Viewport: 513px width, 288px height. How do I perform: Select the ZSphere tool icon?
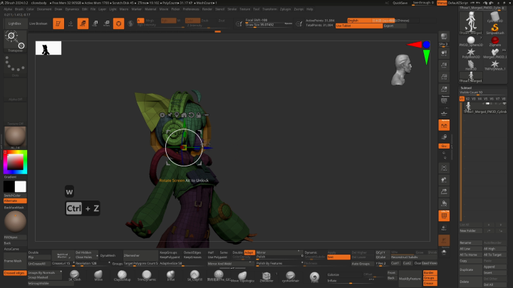click(x=495, y=41)
